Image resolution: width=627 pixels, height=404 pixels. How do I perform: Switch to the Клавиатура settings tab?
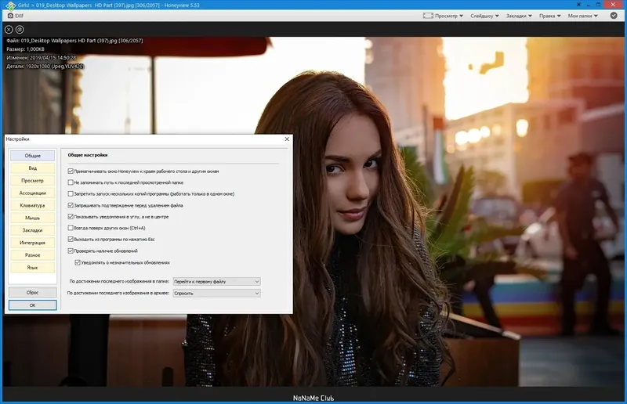click(x=32, y=205)
